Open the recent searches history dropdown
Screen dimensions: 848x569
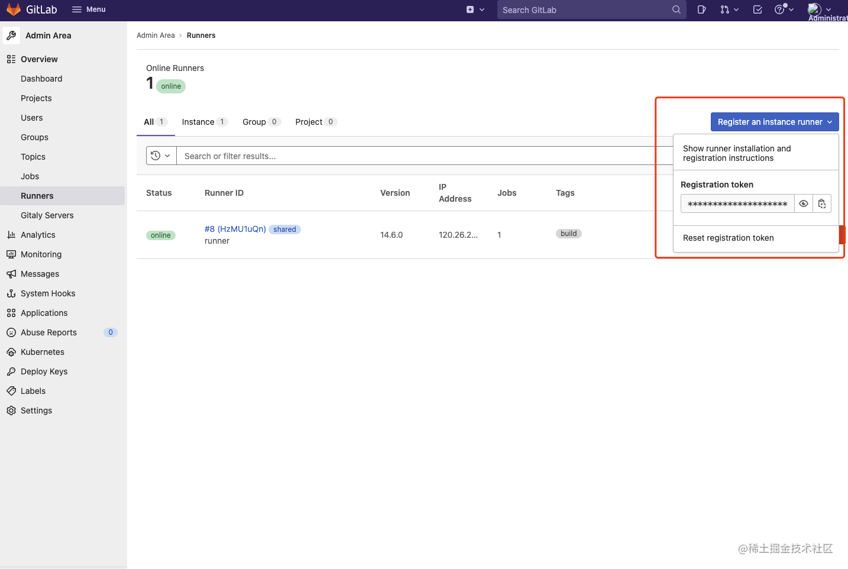coord(161,156)
